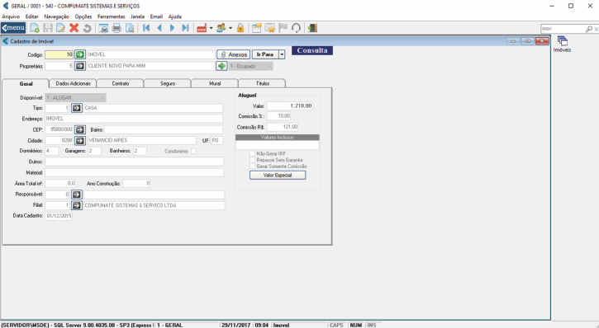
Task: Click the new record icon
Action: [x=35, y=28]
